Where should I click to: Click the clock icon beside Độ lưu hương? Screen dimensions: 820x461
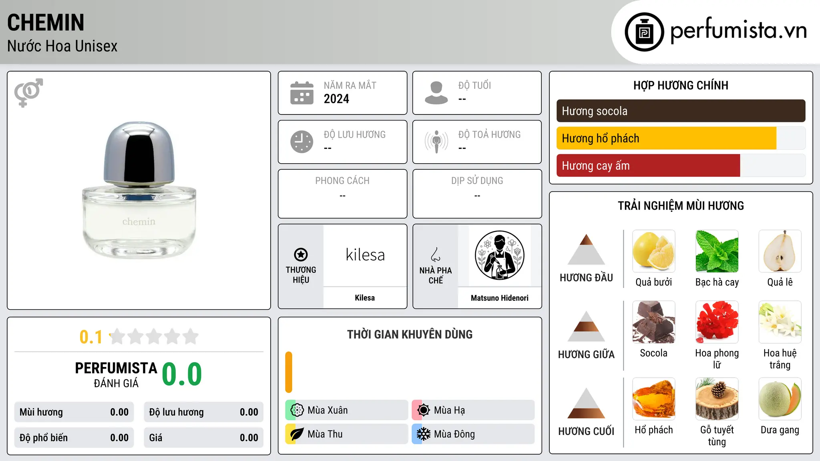pyautogui.click(x=302, y=142)
